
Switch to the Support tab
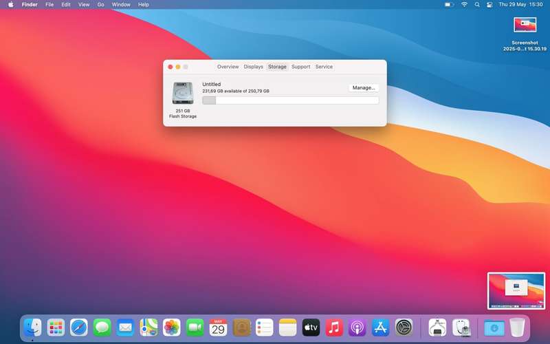click(x=300, y=67)
